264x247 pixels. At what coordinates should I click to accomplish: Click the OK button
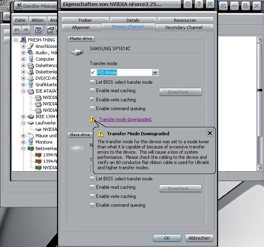167,238
